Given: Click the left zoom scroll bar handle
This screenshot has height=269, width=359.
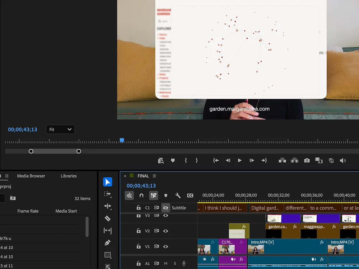Looking at the screenshot, I should [31, 151].
